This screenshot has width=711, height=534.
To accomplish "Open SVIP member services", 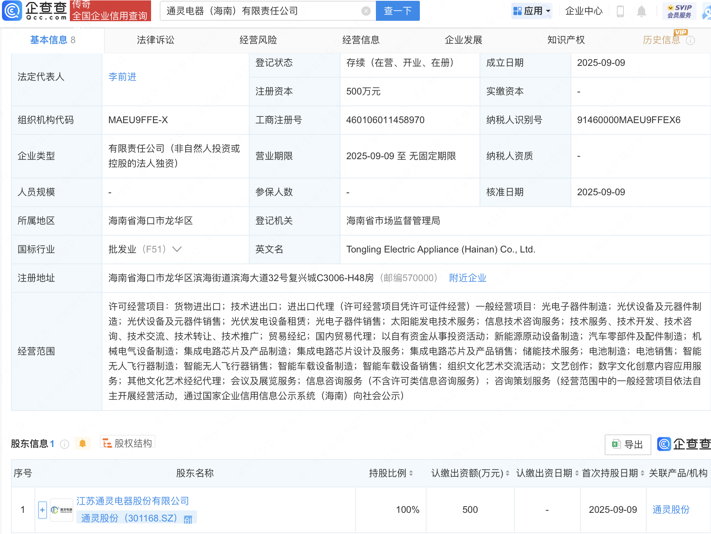I will pyautogui.click(x=679, y=11).
